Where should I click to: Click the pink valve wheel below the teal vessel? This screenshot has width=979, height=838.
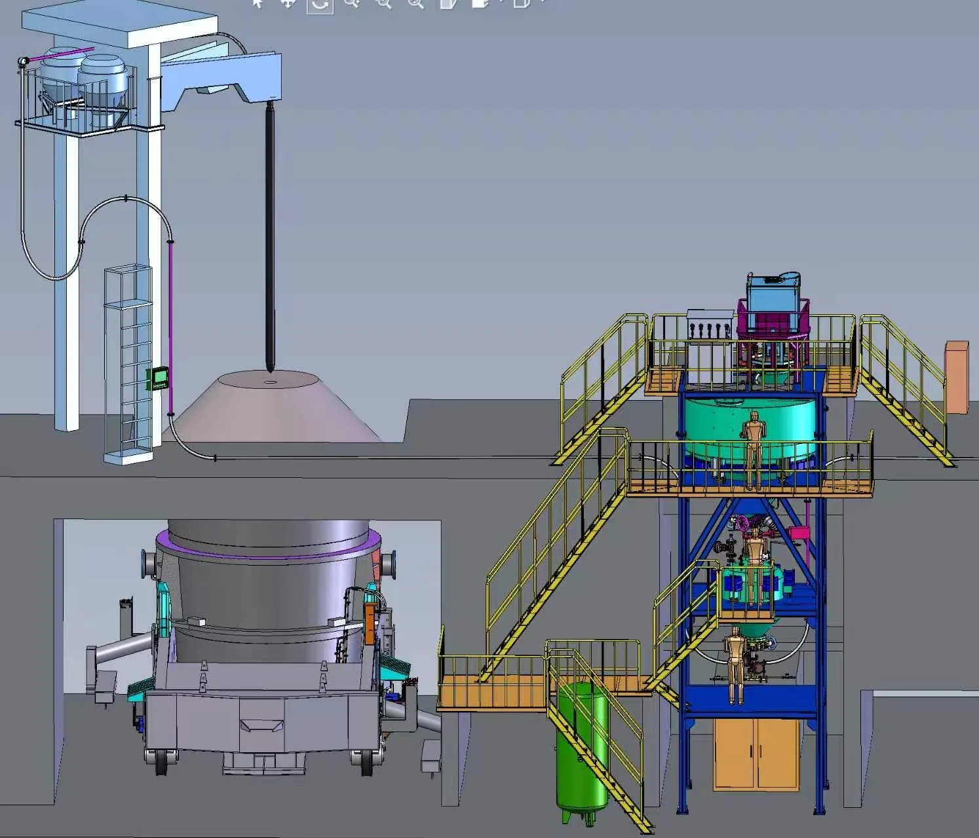(x=742, y=524)
